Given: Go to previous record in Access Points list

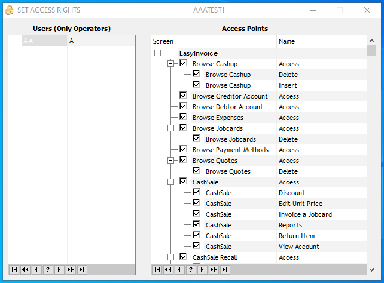Looking at the screenshot, I should tap(179, 269).
